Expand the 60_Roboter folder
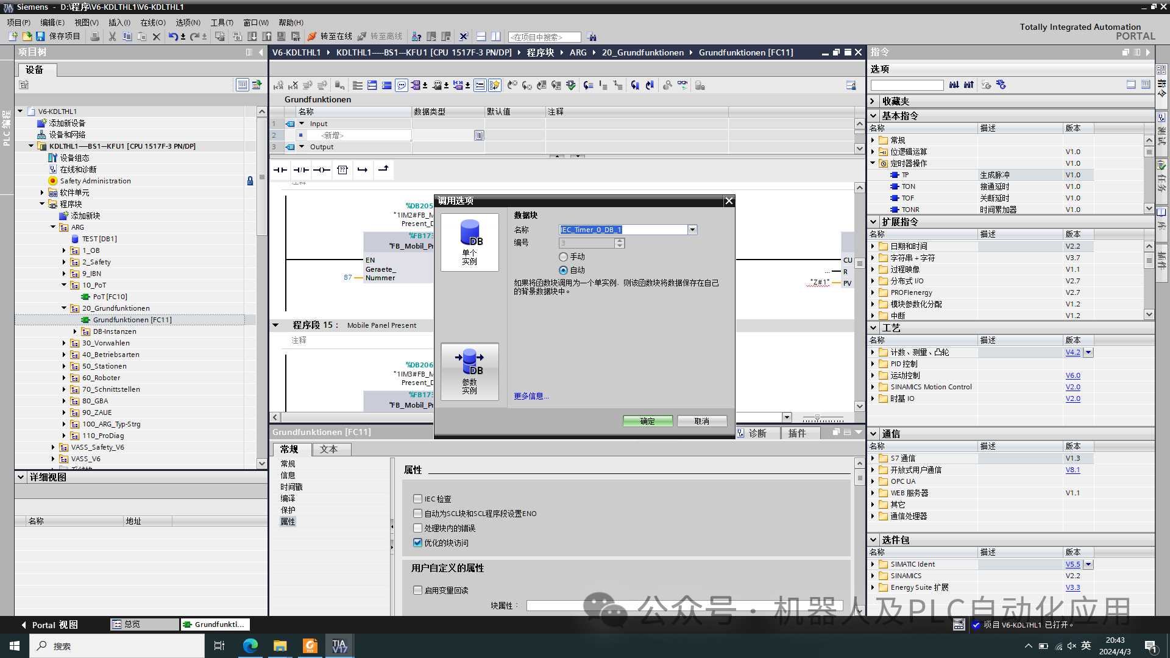This screenshot has width=1170, height=658. tap(64, 378)
